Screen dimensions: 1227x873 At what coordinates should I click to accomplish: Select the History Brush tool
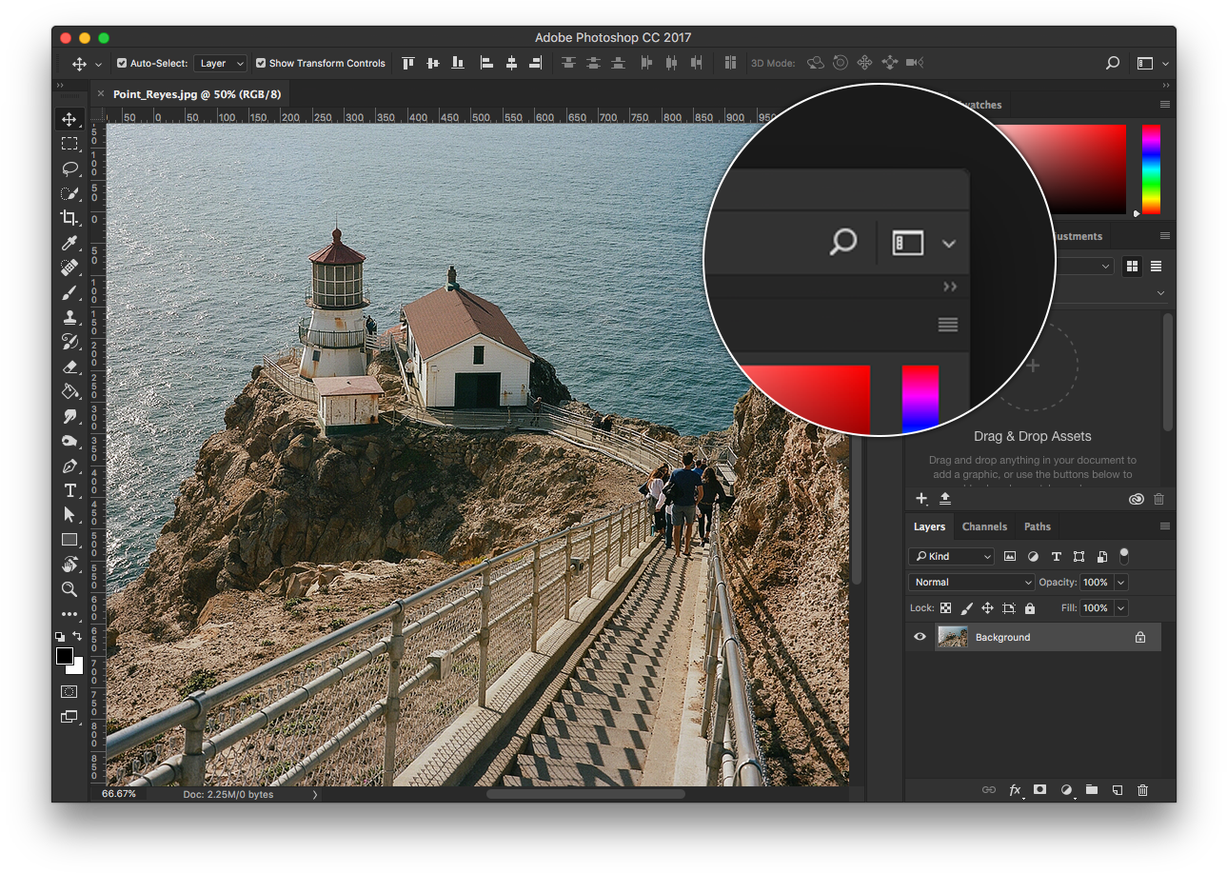pos(69,342)
